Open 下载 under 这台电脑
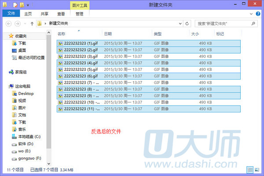The width and height of the screenshot is (264, 176). pyautogui.click(x=22, y=122)
